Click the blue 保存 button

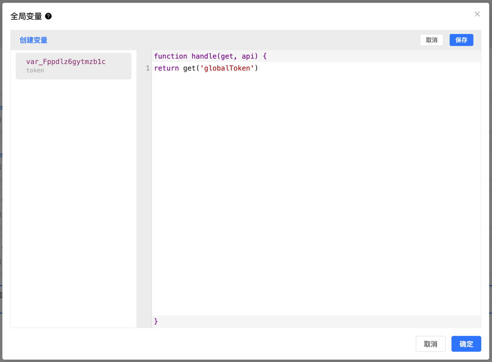click(x=461, y=40)
